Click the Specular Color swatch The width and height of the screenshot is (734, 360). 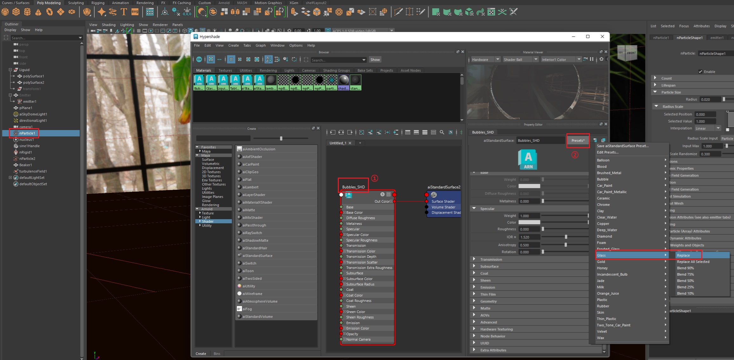(529, 222)
